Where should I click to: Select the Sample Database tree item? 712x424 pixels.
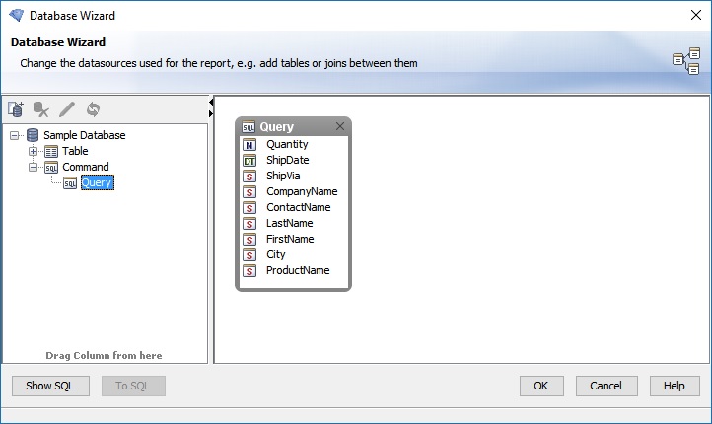coord(85,135)
